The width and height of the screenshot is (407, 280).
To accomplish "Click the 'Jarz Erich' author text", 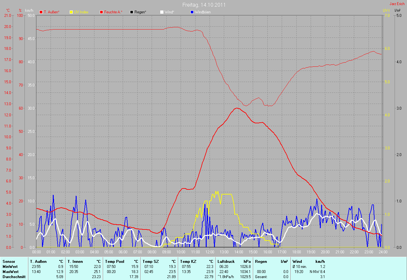I will point(397,4).
